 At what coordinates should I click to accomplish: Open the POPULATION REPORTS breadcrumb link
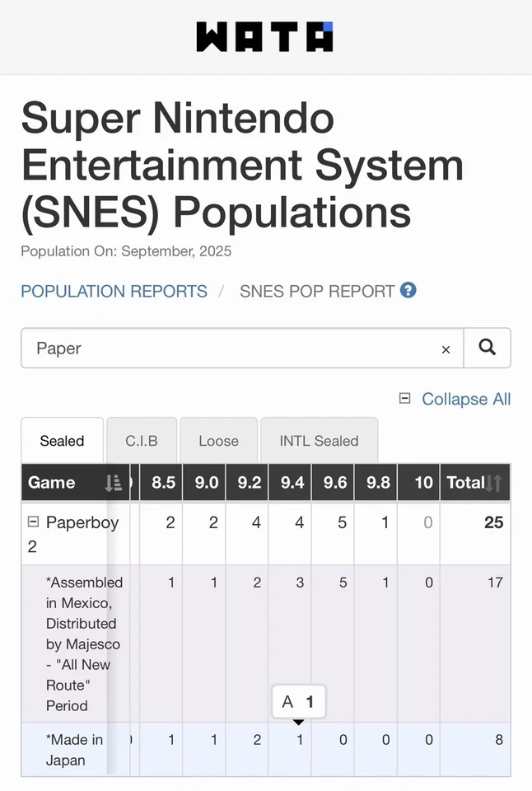coord(114,291)
